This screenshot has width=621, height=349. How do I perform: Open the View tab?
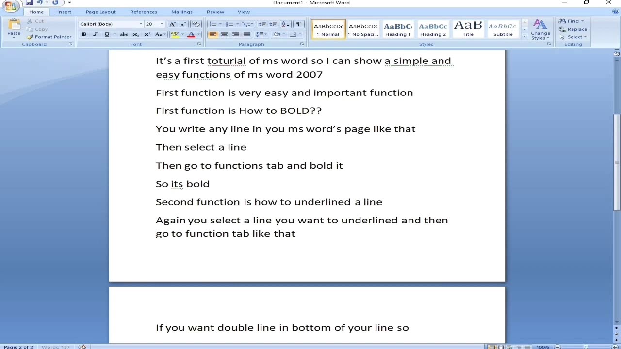tap(244, 12)
